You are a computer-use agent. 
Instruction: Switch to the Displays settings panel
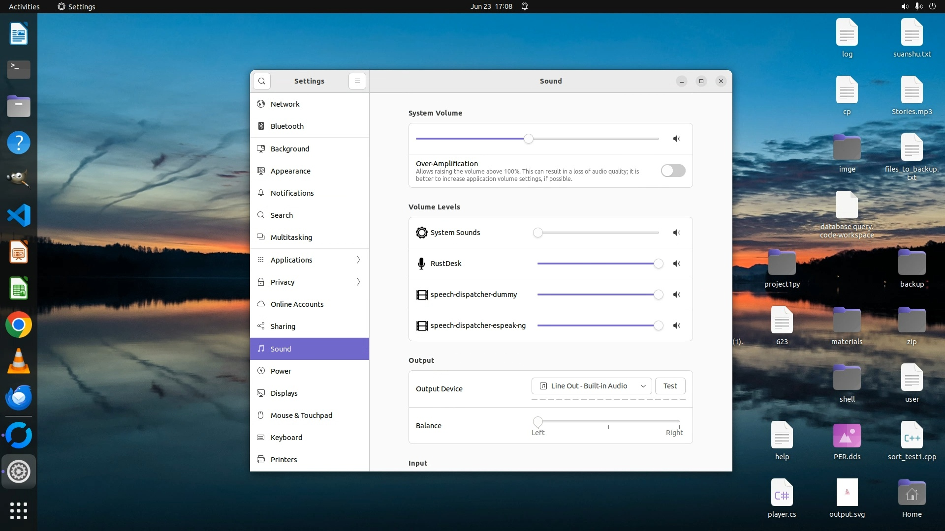[x=284, y=393]
